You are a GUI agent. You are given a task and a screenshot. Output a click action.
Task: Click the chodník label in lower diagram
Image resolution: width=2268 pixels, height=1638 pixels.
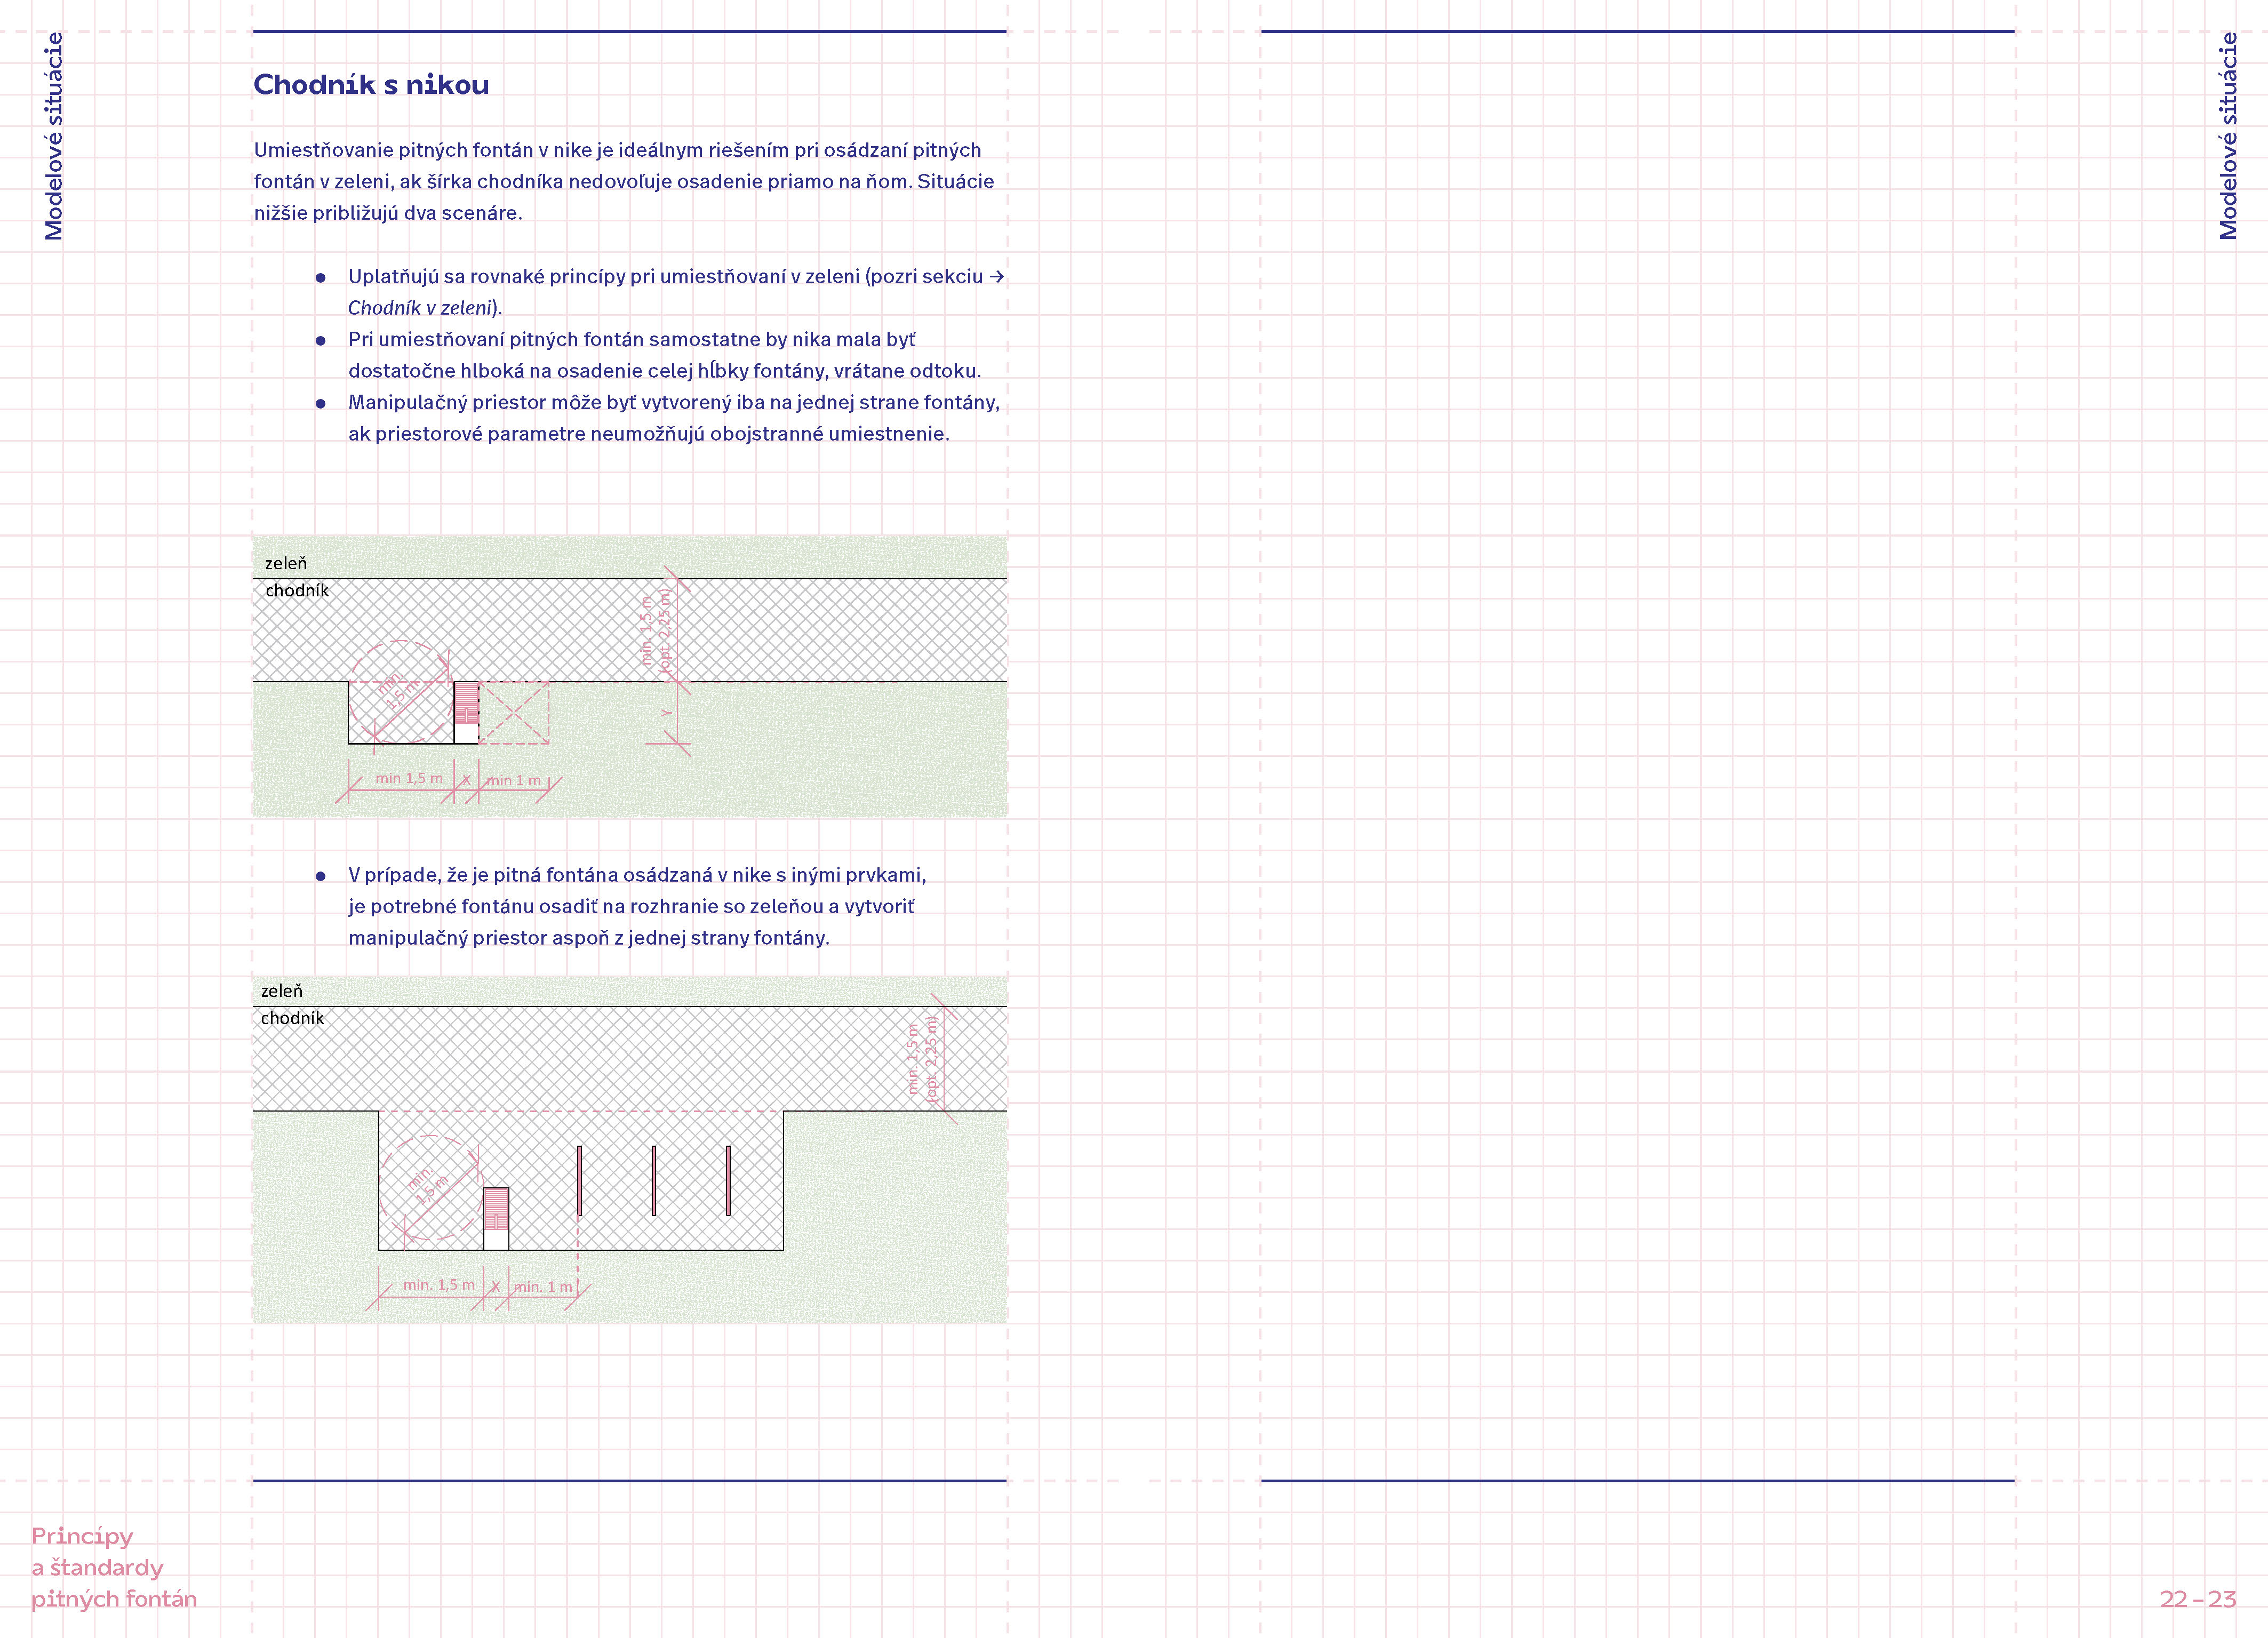292,1018
